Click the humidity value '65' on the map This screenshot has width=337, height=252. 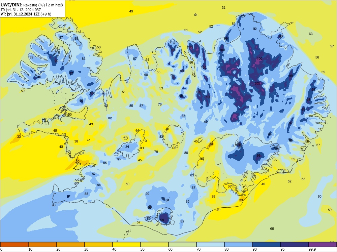pos(272,228)
